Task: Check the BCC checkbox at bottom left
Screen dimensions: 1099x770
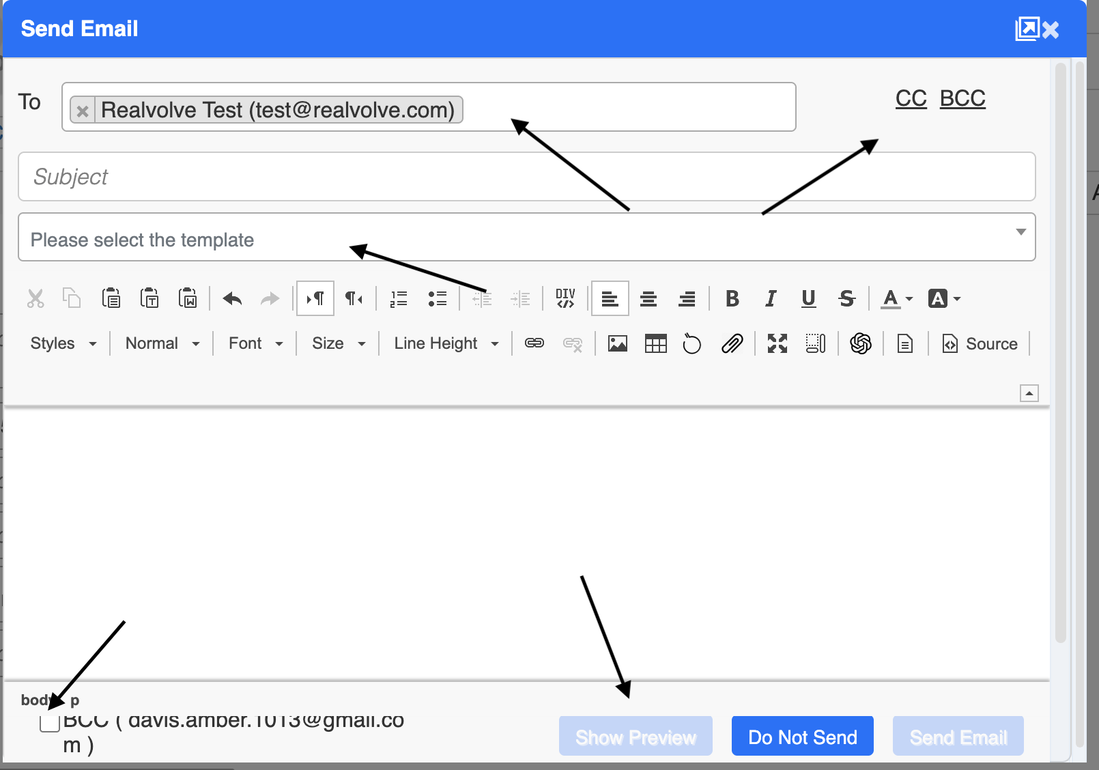Action: (48, 722)
